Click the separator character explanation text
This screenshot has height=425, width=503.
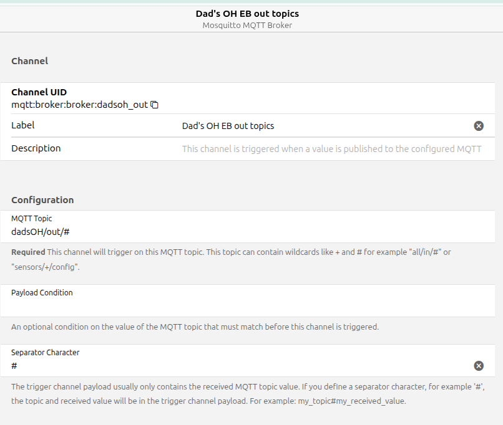247,394
